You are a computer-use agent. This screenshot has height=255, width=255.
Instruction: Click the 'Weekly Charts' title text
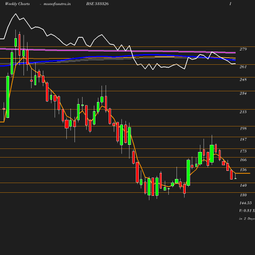pyautogui.click(x=17, y=4)
